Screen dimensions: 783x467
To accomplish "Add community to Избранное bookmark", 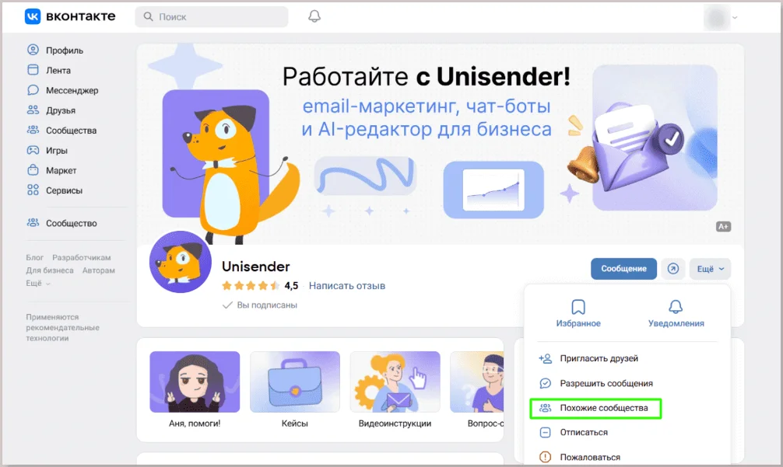I will (578, 313).
